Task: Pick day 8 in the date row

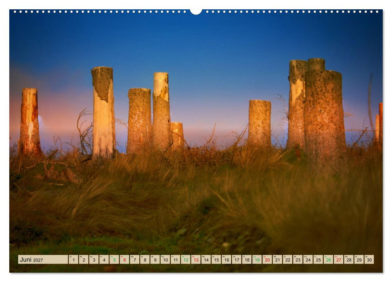Action: 145,259
